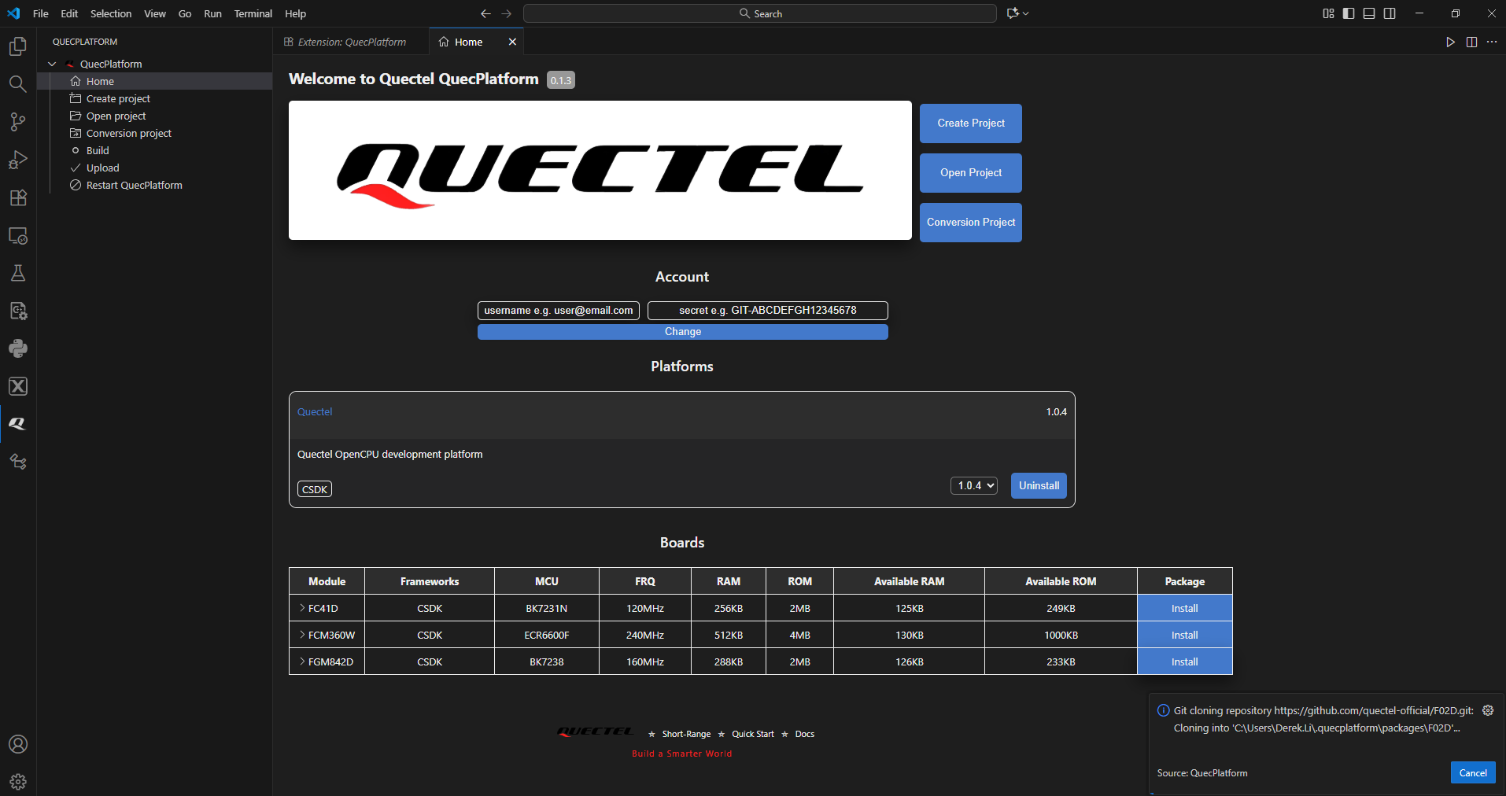Click the username input field

[558, 311]
